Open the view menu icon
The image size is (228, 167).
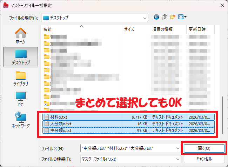[x=182, y=17]
